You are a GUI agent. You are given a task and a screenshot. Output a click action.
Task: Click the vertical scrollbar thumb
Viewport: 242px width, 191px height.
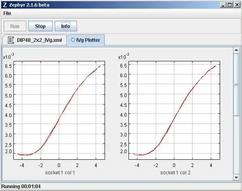point(236,85)
